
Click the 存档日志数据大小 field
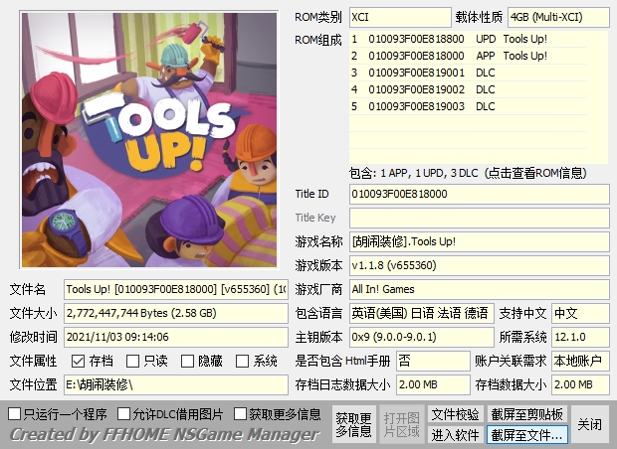coord(433,385)
